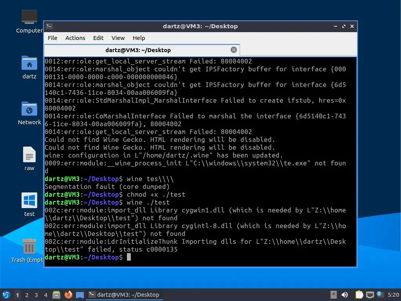Image resolution: width=401 pixels, height=301 pixels.
Task: Activate dartz@VM3 terminal taskbar button
Action: (124, 295)
